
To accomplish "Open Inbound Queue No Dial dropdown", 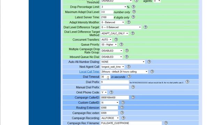I will pyautogui.click(x=111, y=57).
